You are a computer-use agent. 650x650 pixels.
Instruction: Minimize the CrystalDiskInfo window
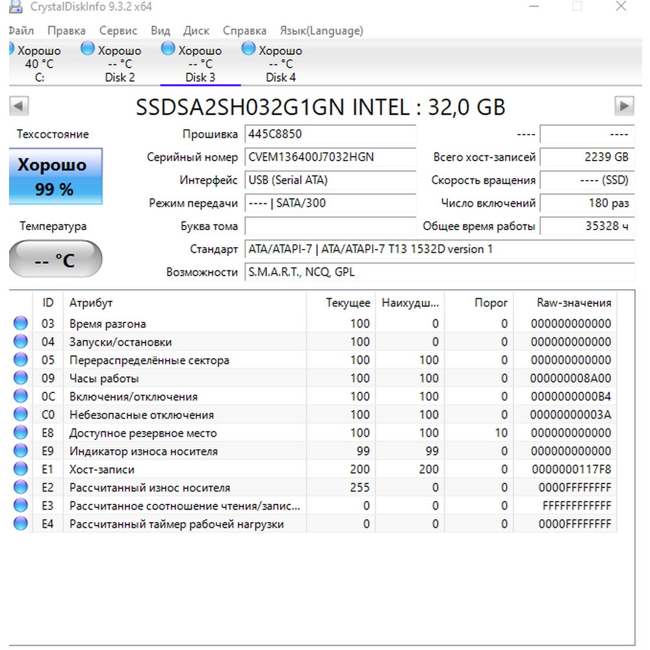click(534, 6)
